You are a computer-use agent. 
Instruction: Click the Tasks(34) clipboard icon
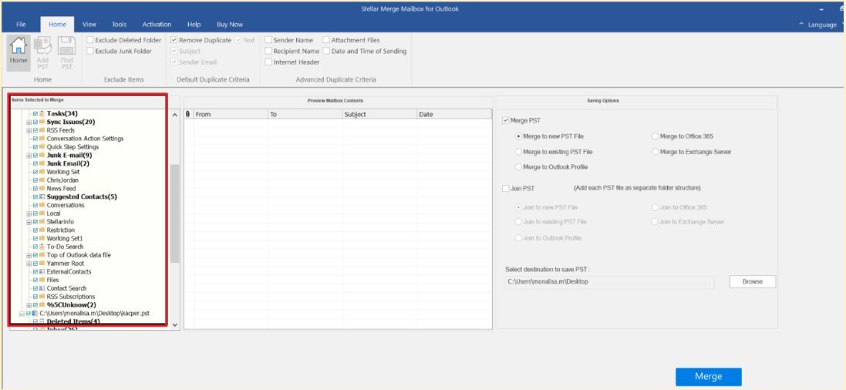point(42,114)
